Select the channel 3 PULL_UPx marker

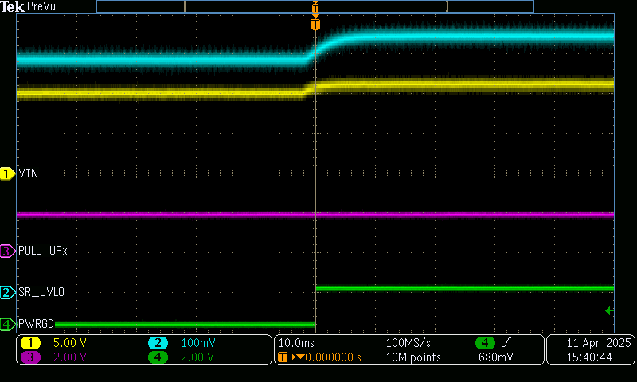(7, 251)
